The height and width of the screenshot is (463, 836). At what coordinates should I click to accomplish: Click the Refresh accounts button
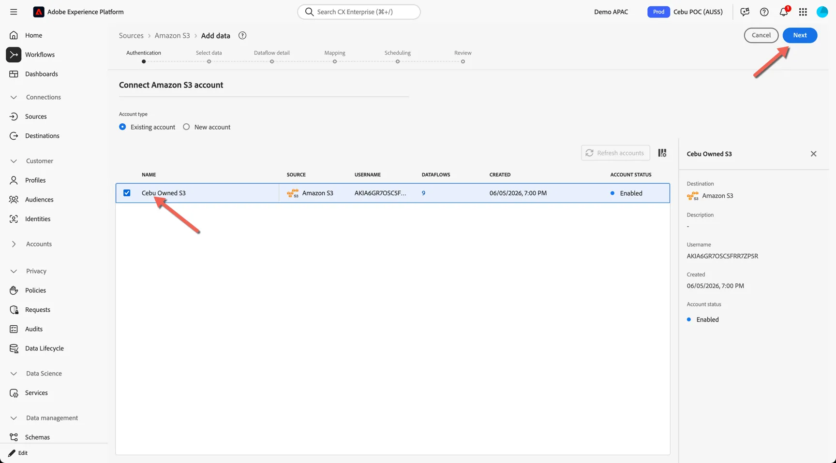tap(615, 153)
